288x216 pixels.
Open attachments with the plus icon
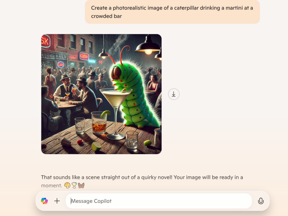[x=57, y=201]
